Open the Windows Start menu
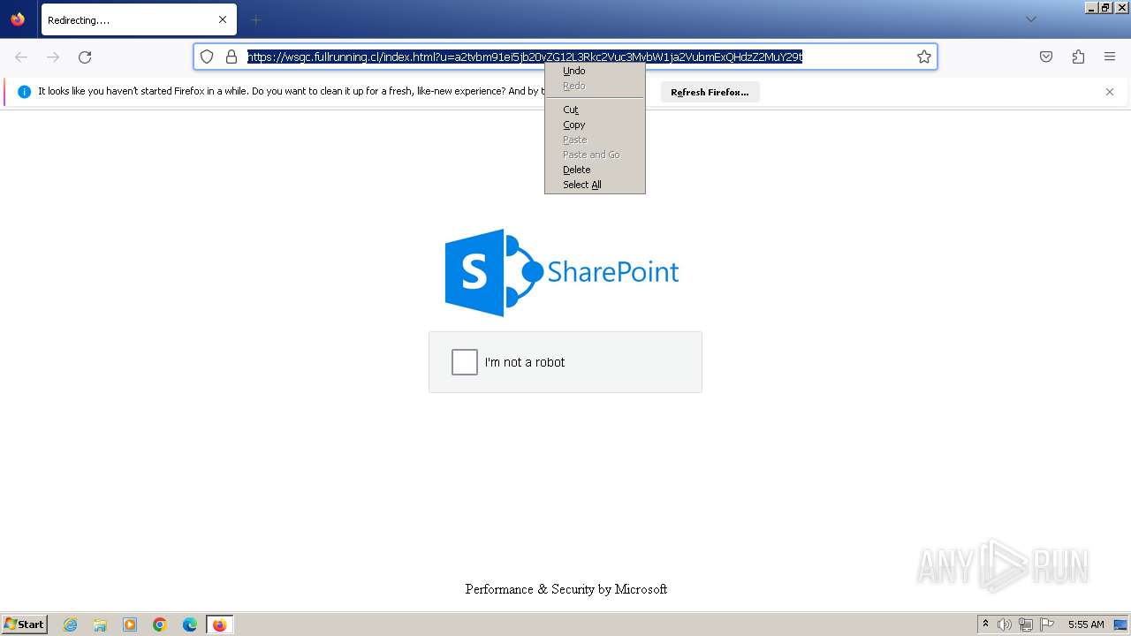Image resolution: width=1131 pixels, height=636 pixels. 25,625
